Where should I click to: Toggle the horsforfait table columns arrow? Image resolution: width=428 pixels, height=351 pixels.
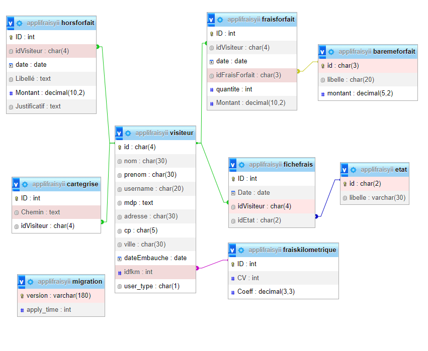point(10,23)
